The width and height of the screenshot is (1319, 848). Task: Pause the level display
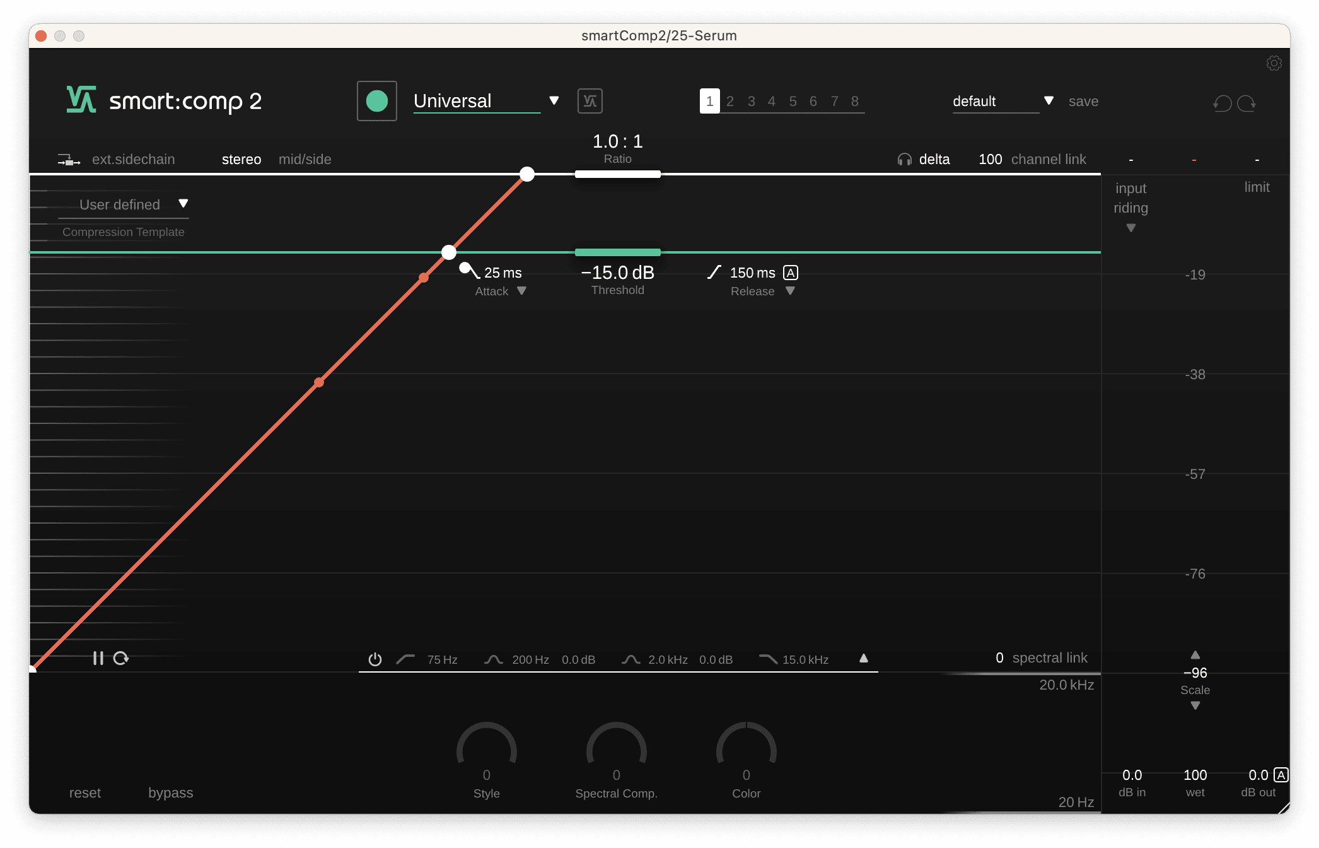click(98, 658)
